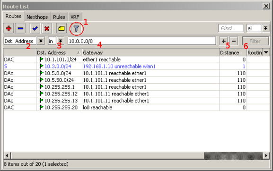Switch to the Rules tab

click(x=59, y=17)
